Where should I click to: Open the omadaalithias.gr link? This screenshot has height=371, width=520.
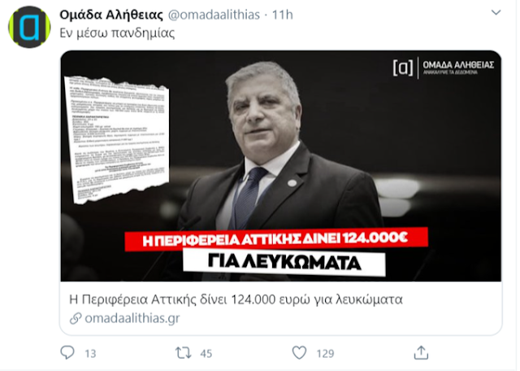point(132,318)
